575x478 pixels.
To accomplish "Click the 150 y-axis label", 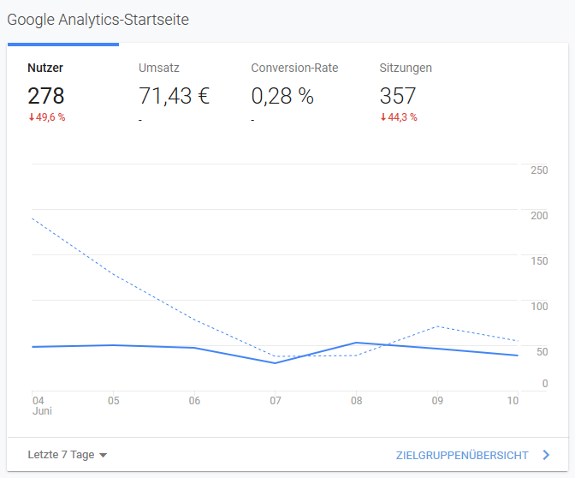I will click(x=539, y=261).
